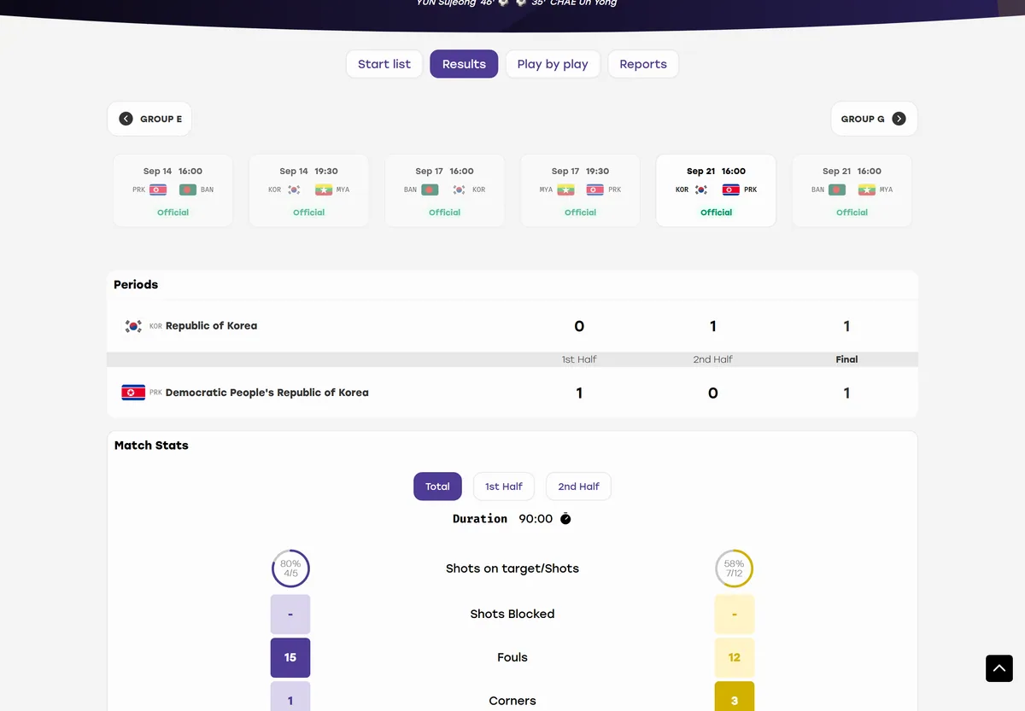
Task: Click the stopwatch icon next to Duration
Action: pos(565,519)
